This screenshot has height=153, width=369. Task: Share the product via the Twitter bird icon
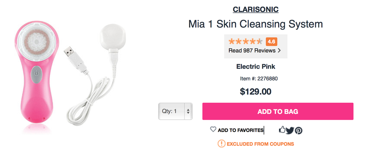coord(290,130)
